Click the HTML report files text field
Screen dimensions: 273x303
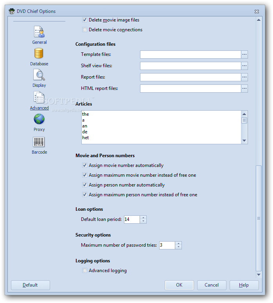[x=190, y=88]
